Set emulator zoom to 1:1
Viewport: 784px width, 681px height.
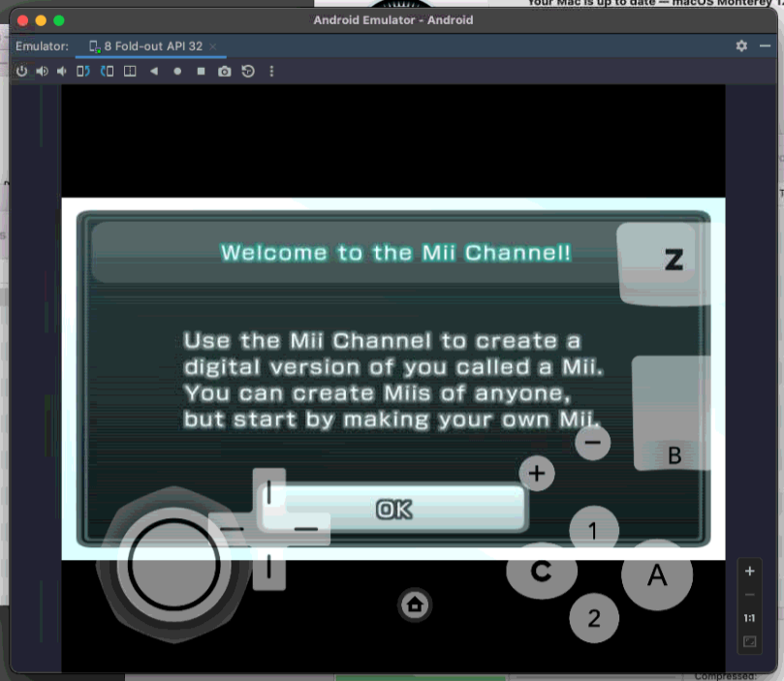(749, 618)
